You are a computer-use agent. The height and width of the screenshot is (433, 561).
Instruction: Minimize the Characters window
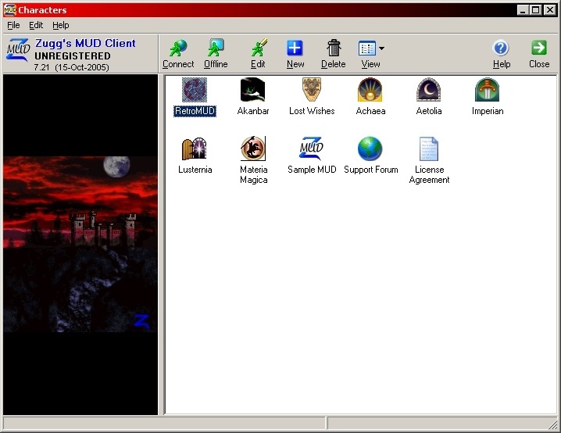pyautogui.click(x=523, y=10)
